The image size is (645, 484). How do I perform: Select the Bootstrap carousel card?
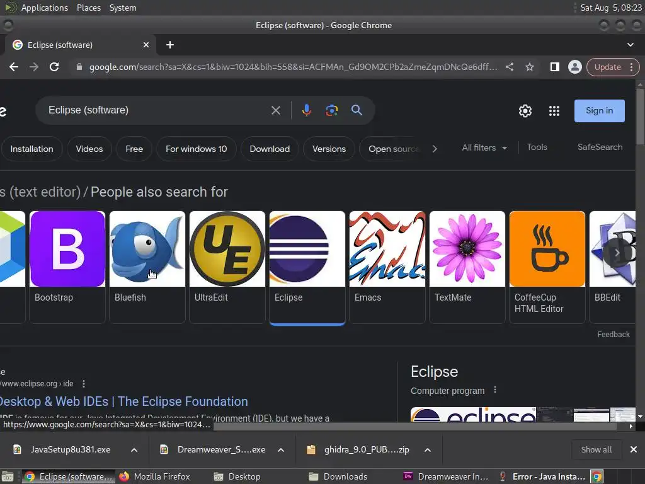pyautogui.click(x=67, y=267)
